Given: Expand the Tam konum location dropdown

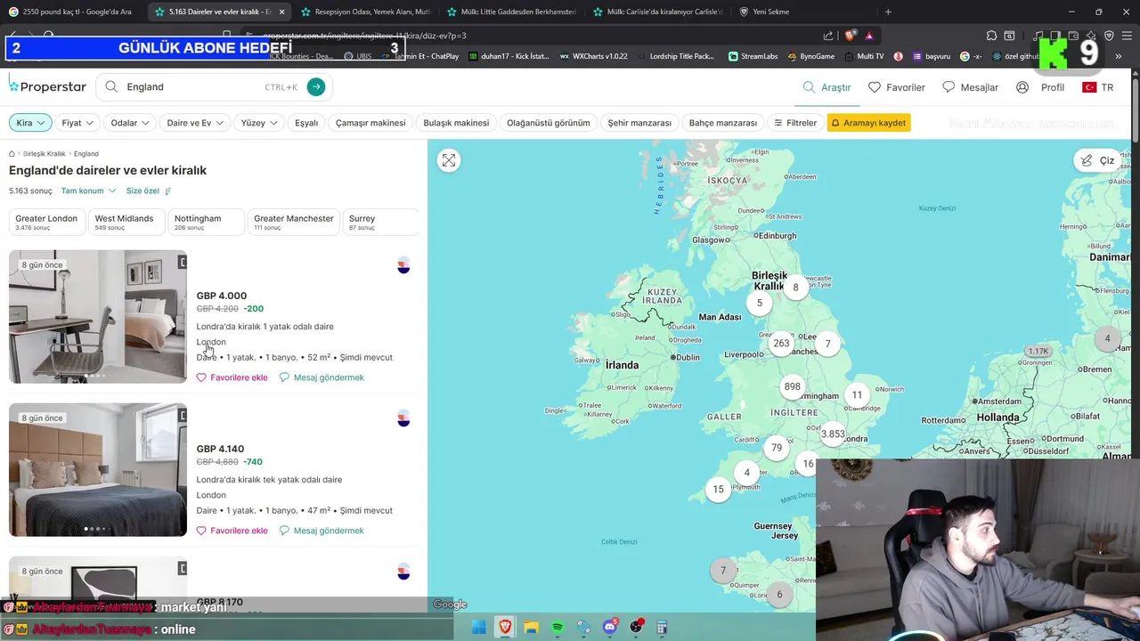Looking at the screenshot, I should pyautogui.click(x=88, y=191).
